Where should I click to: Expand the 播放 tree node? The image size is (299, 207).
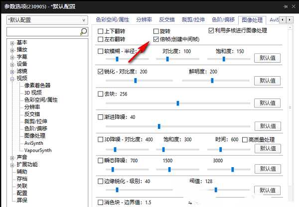[x=12, y=50]
